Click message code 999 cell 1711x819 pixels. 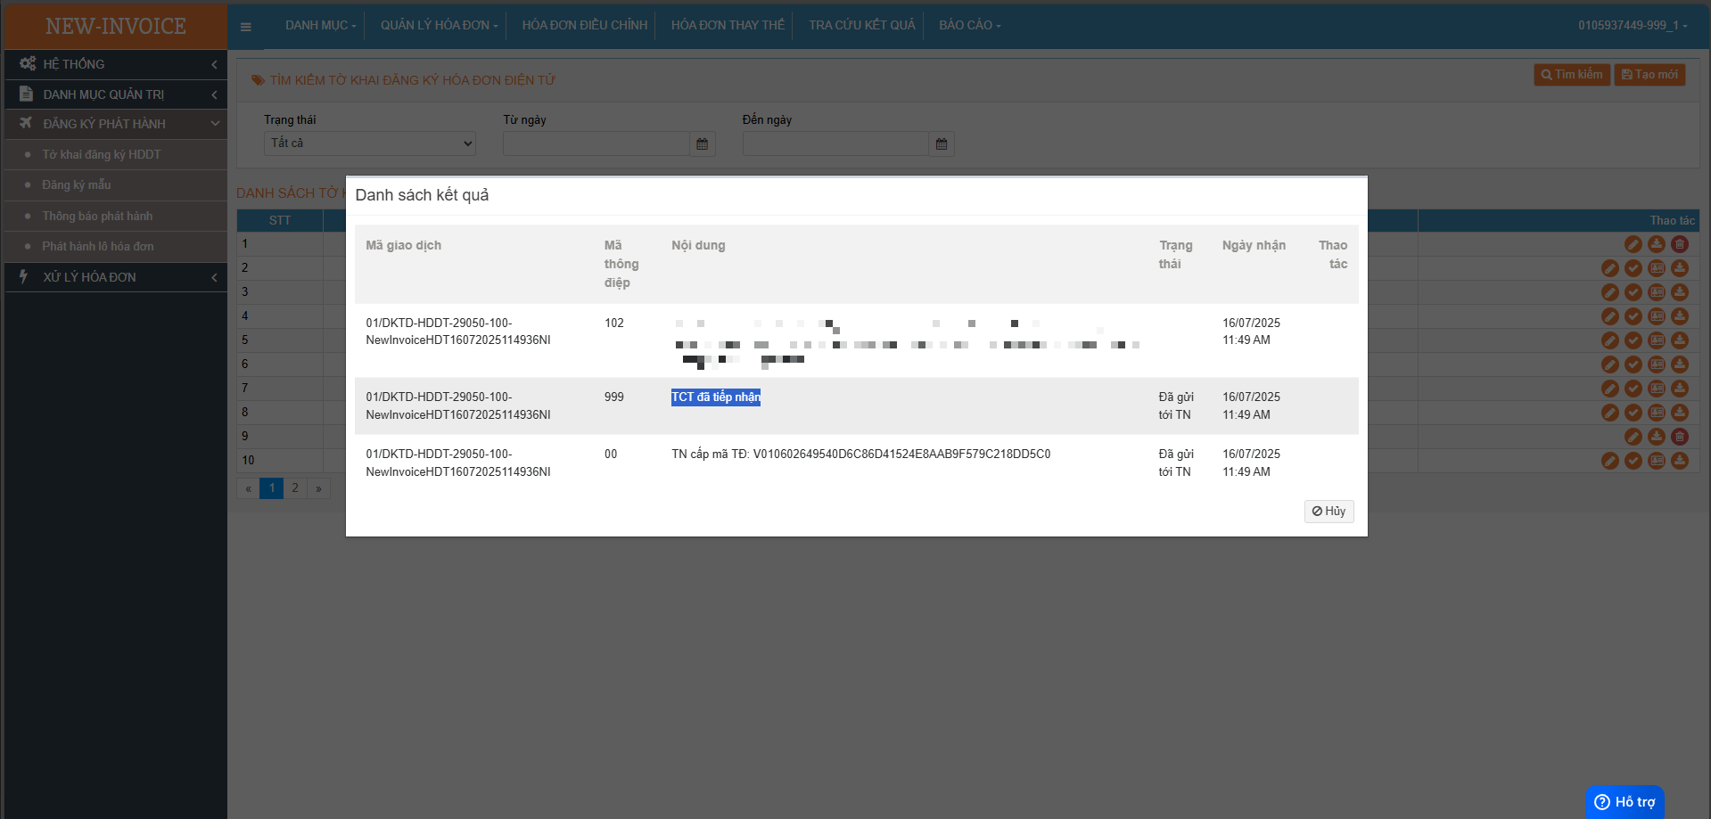tap(614, 397)
